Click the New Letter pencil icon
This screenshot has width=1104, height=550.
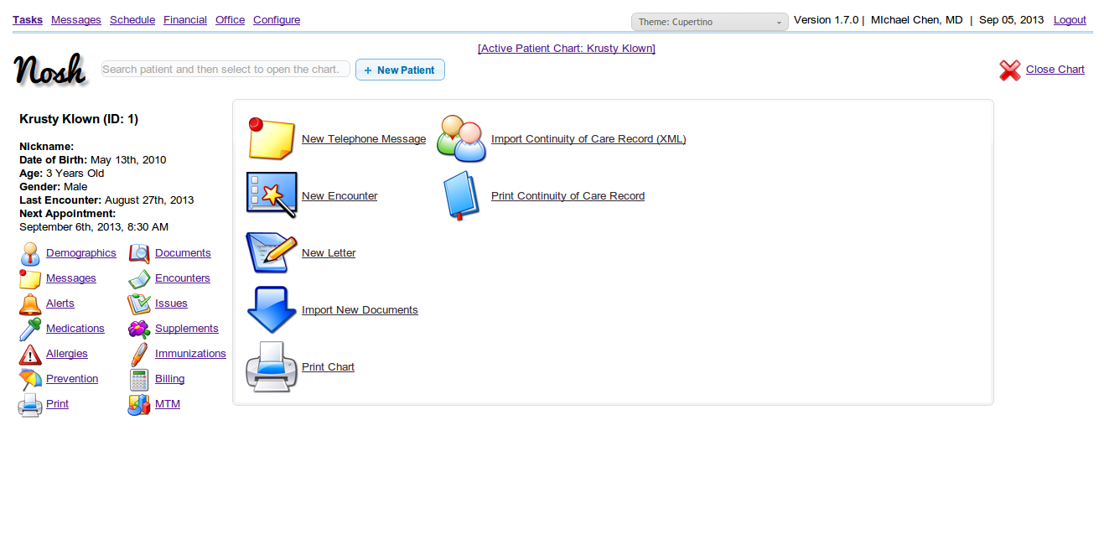(272, 252)
